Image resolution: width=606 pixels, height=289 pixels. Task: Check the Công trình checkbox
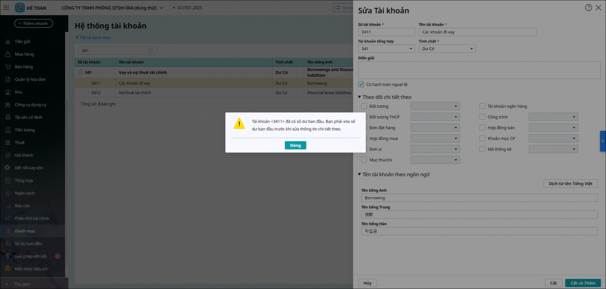482,117
